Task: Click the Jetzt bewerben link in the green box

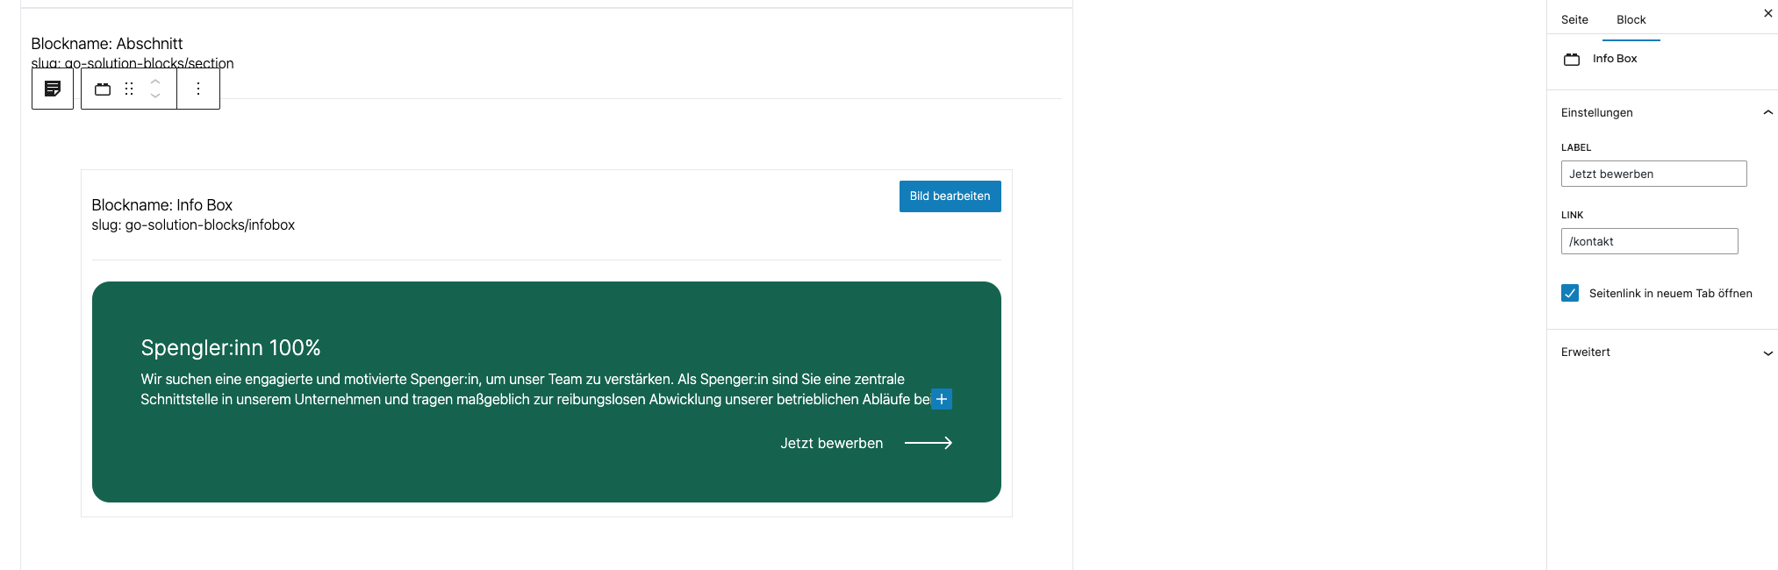Action: (x=831, y=443)
